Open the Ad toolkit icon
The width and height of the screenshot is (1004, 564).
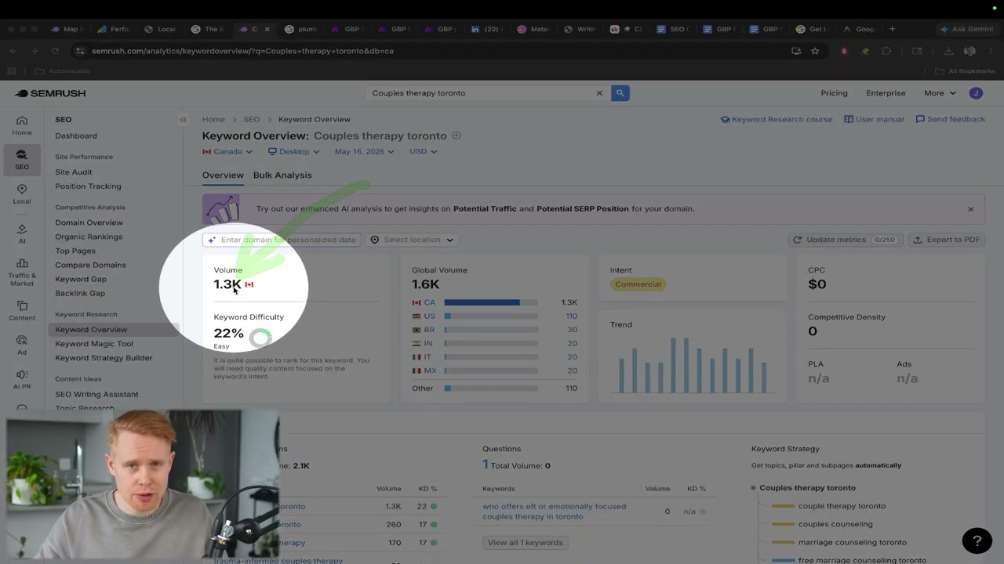pos(22,345)
